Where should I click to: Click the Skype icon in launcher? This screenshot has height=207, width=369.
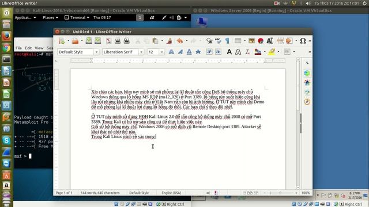(6, 140)
